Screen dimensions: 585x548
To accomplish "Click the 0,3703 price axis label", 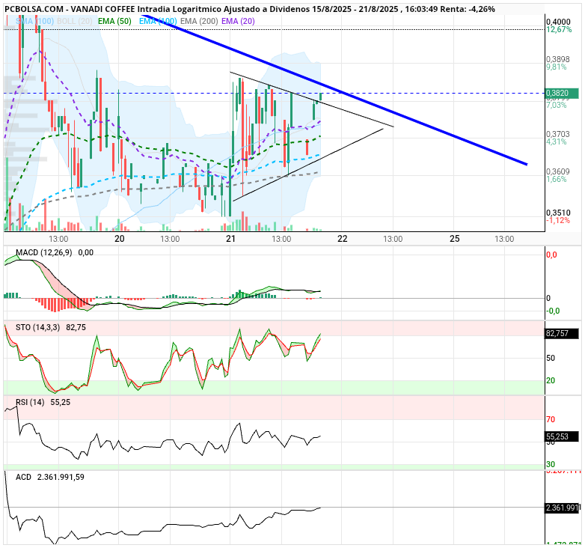I will 558,134.
